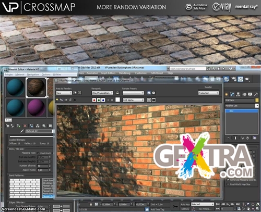
Task: Toggle the red channel button
Action: coord(94,100)
